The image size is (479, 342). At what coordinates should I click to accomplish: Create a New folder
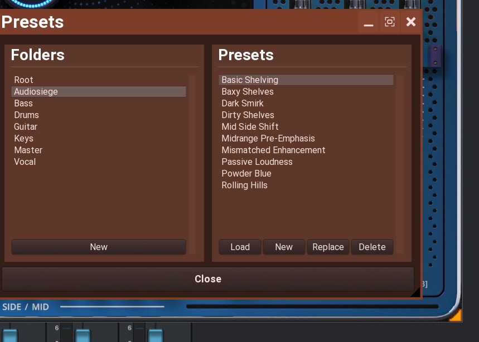pos(99,247)
